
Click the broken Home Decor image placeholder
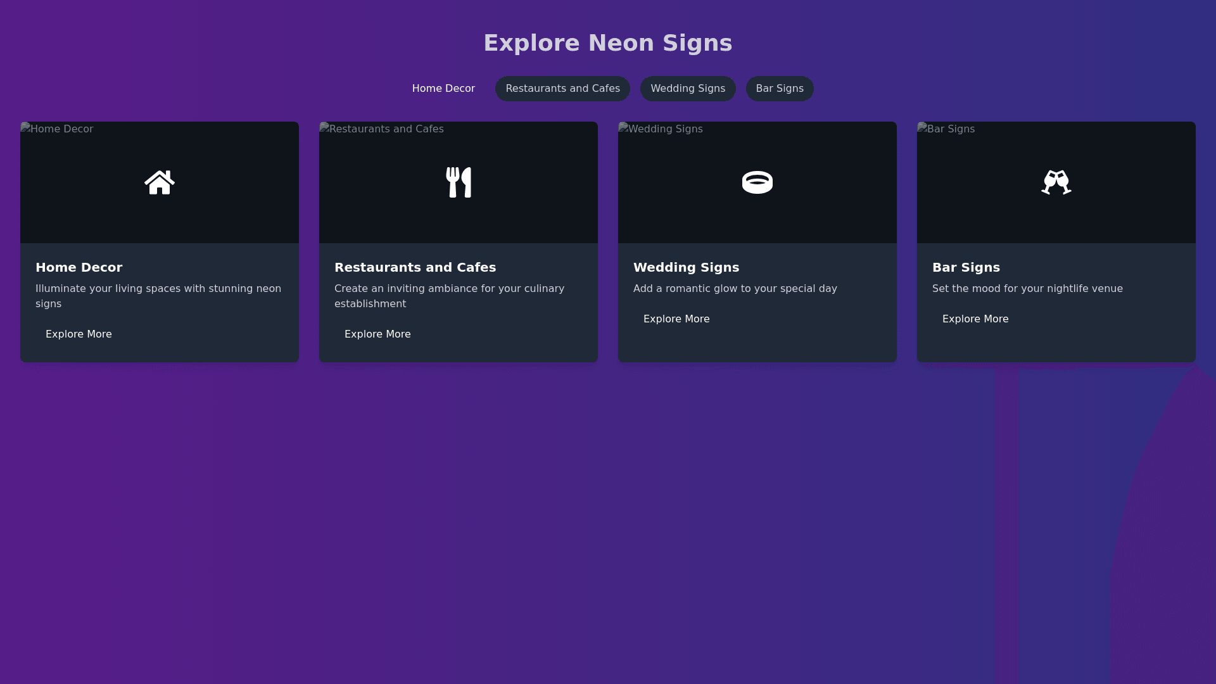[x=57, y=129]
